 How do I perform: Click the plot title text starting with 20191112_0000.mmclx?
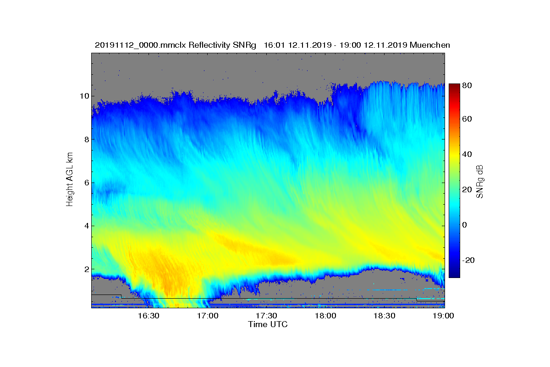click(x=272, y=45)
